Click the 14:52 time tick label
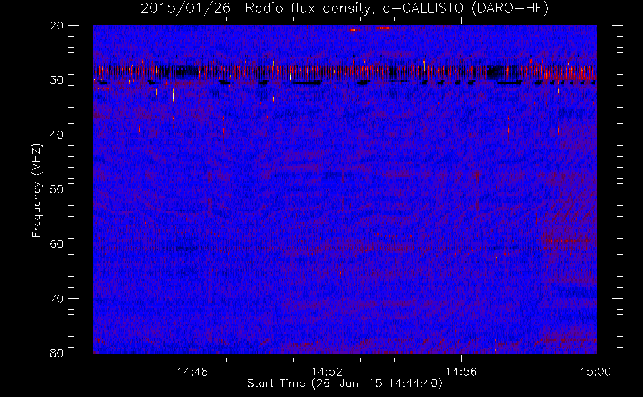The image size is (643, 397). [x=327, y=372]
